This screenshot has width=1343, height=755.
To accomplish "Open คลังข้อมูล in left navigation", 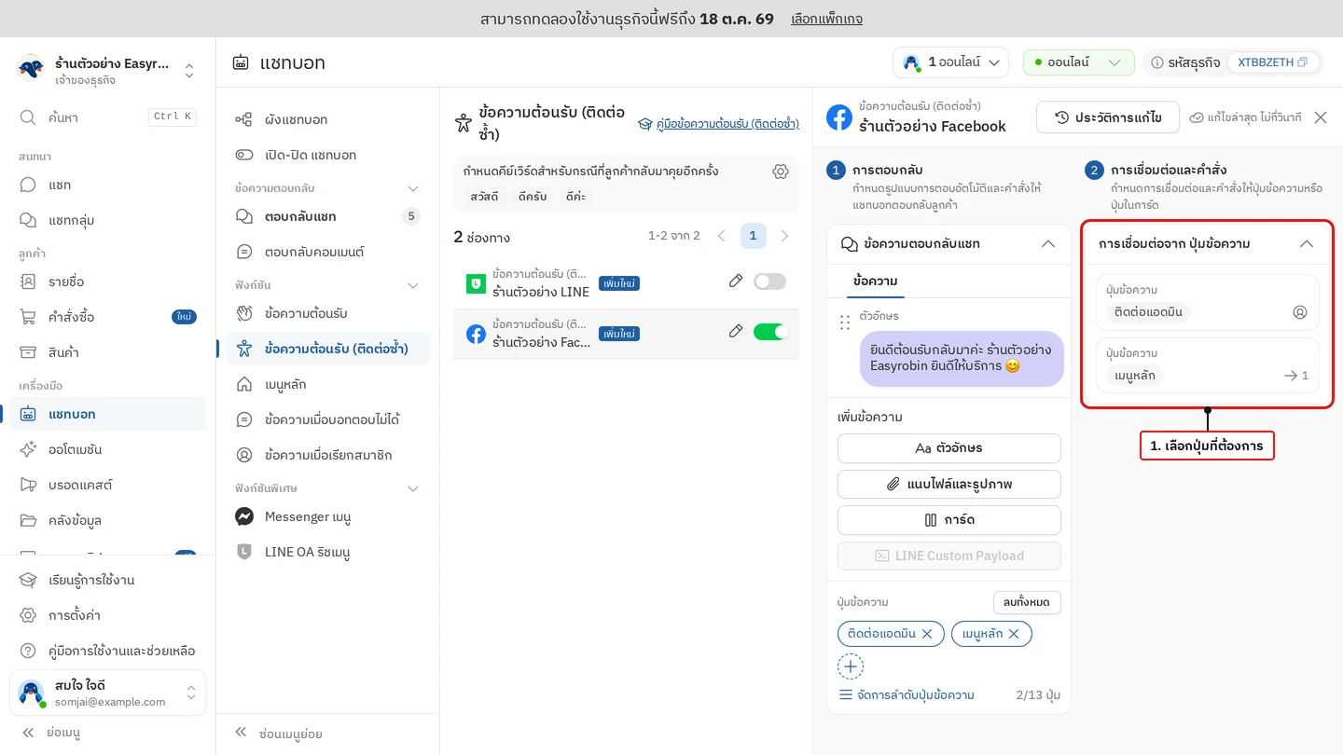I will tap(107, 520).
